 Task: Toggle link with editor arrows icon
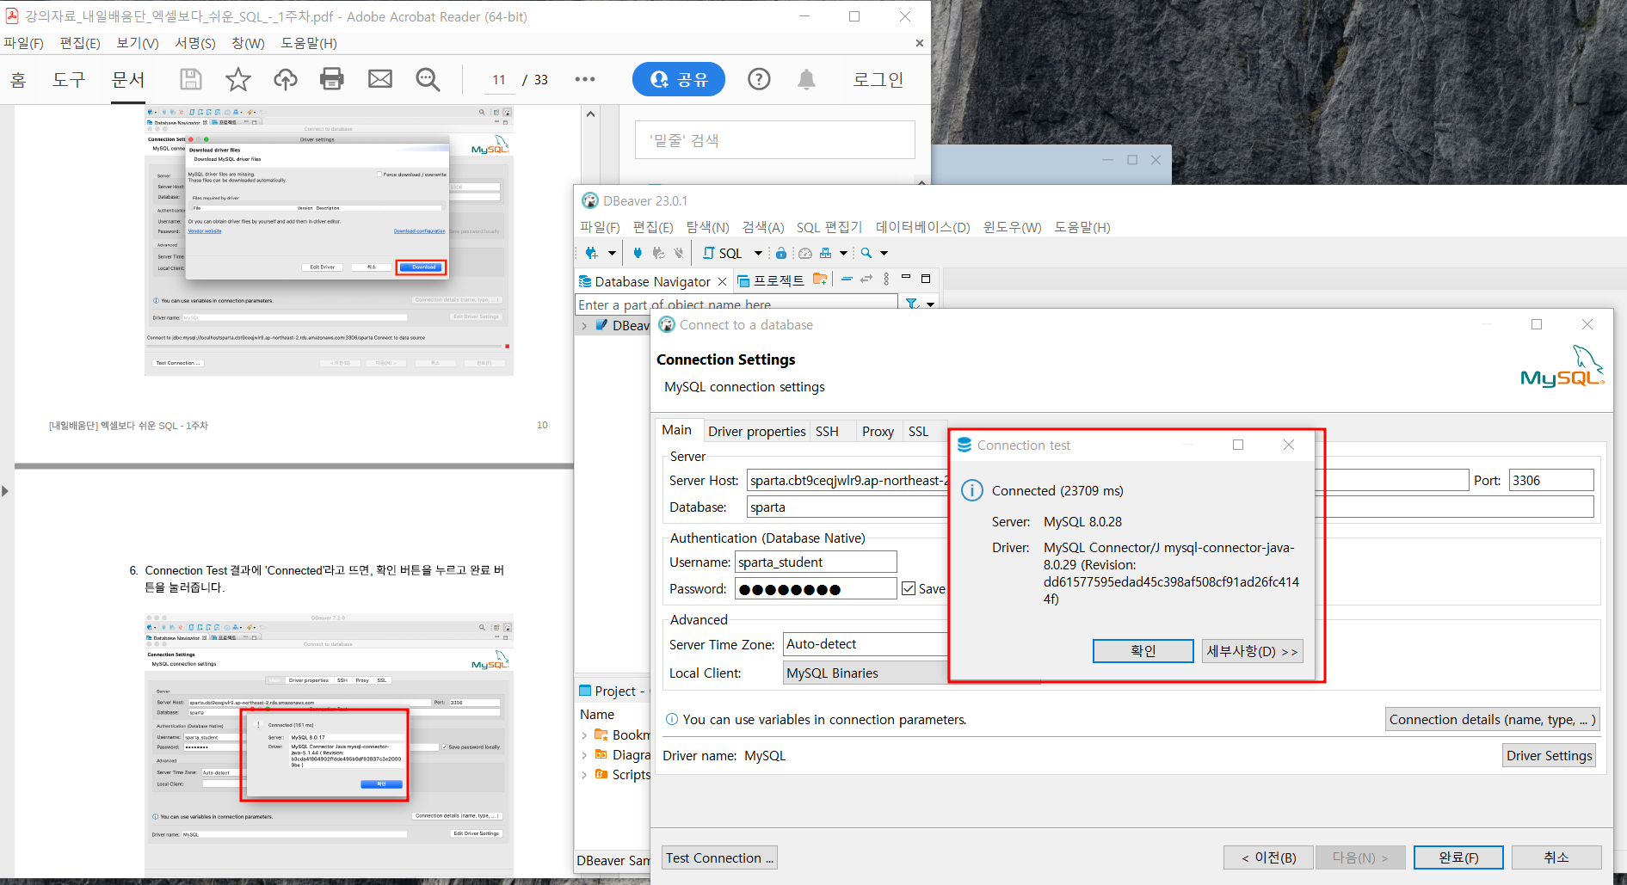click(866, 280)
